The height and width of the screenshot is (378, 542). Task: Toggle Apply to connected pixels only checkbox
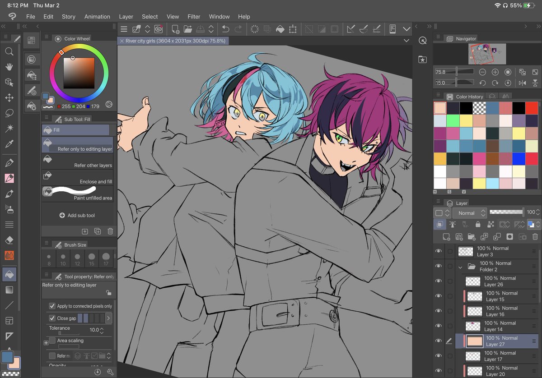click(x=52, y=306)
